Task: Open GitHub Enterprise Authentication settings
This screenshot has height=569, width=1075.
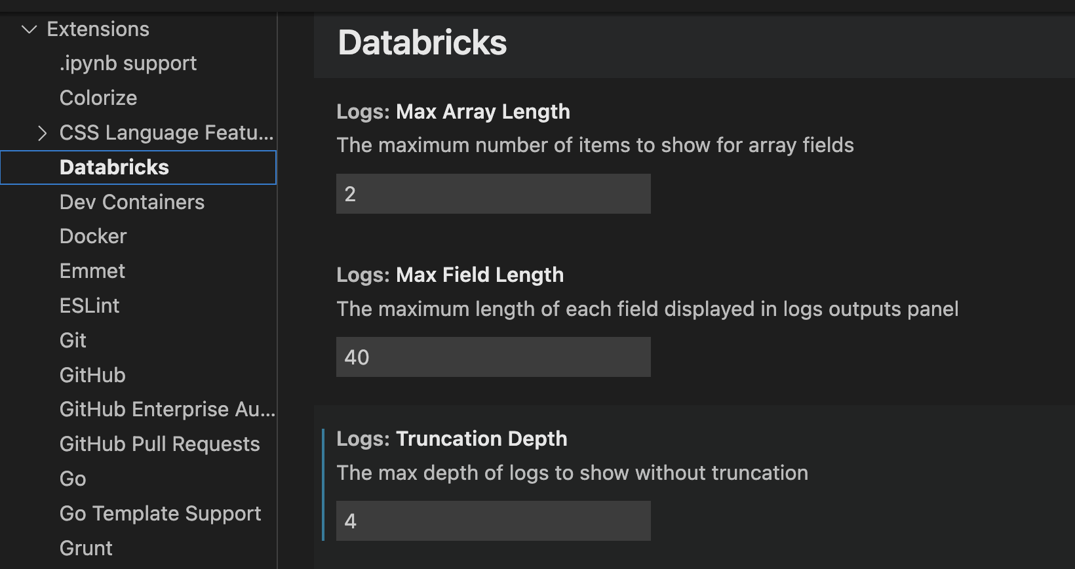Action: 167,410
